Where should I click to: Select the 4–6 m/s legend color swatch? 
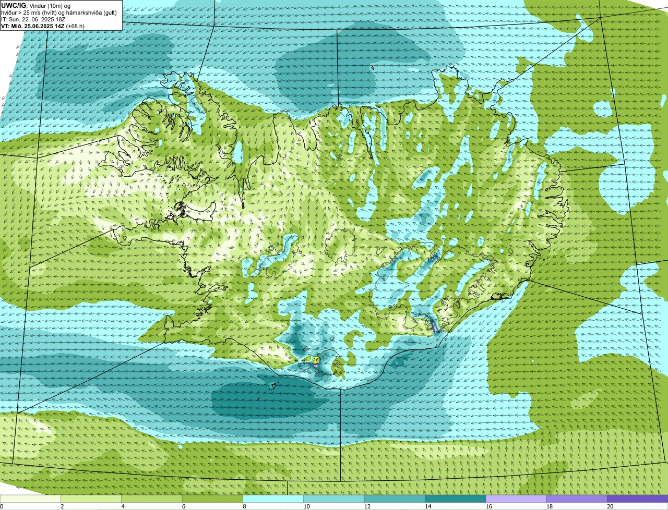click(152, 499)
